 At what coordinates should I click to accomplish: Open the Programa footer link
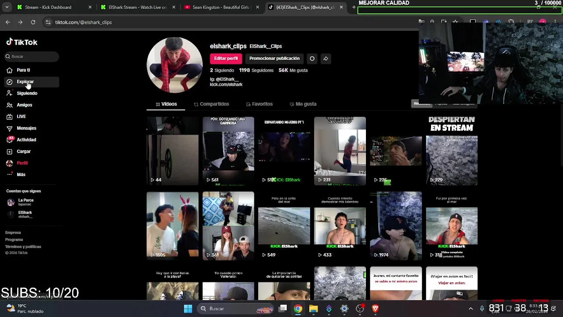(14, 240)
